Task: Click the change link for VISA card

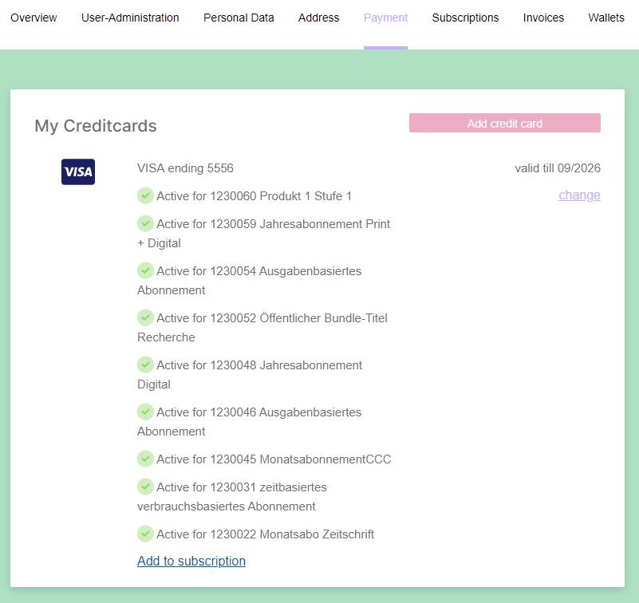Action: pyautogui.click(x=579, y=195)
